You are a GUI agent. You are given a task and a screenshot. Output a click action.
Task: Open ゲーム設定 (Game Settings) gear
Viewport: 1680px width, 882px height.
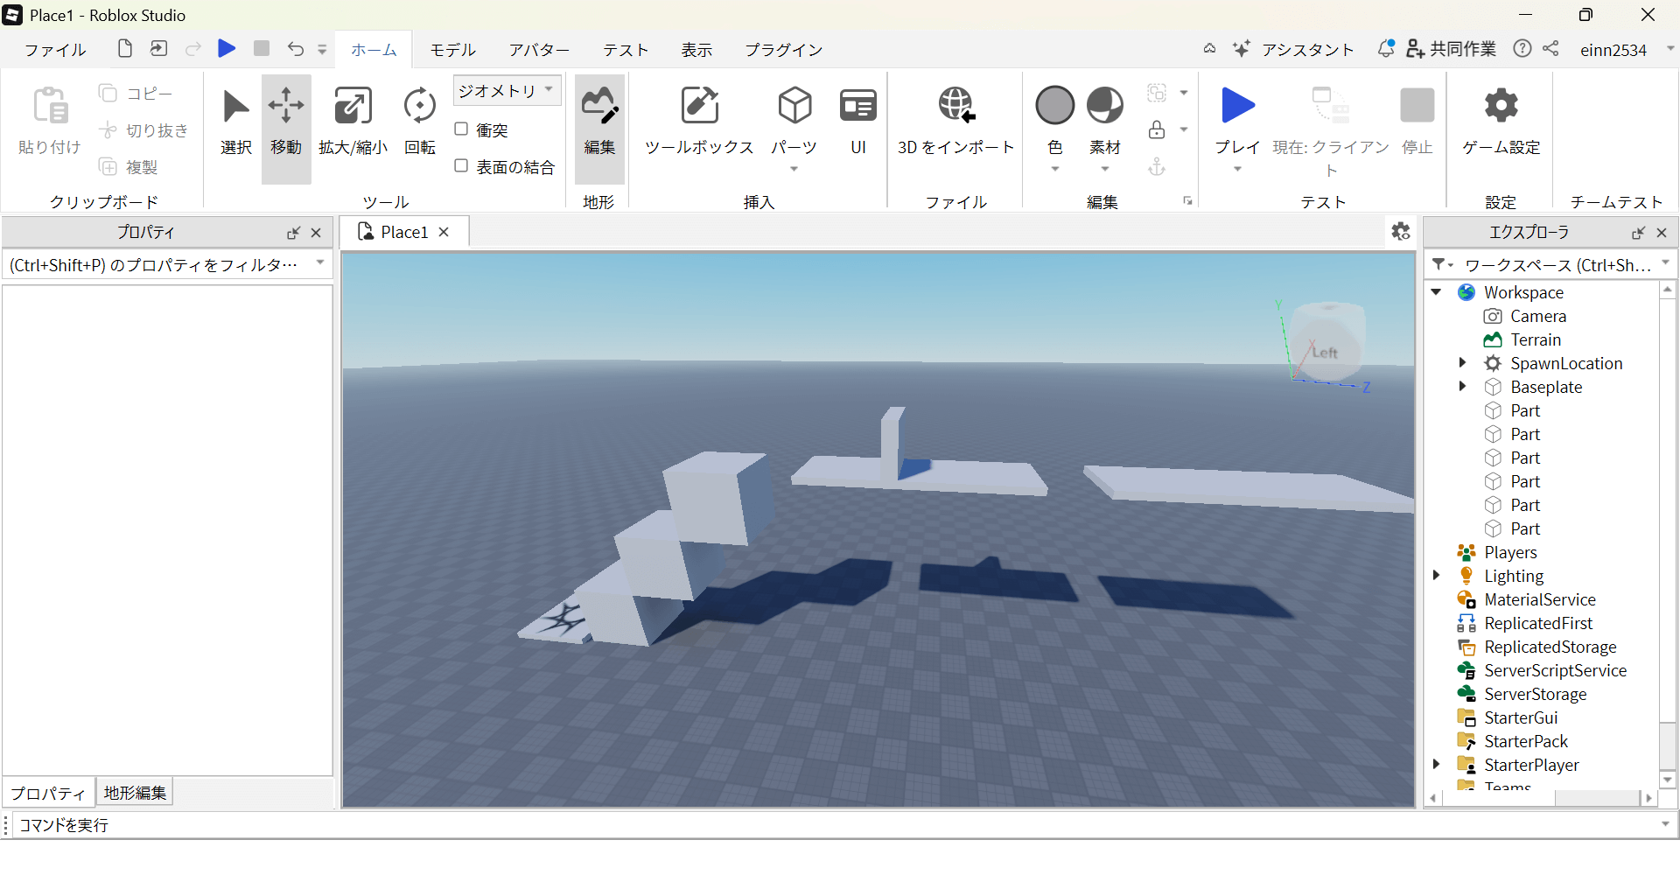(1501, 106)
